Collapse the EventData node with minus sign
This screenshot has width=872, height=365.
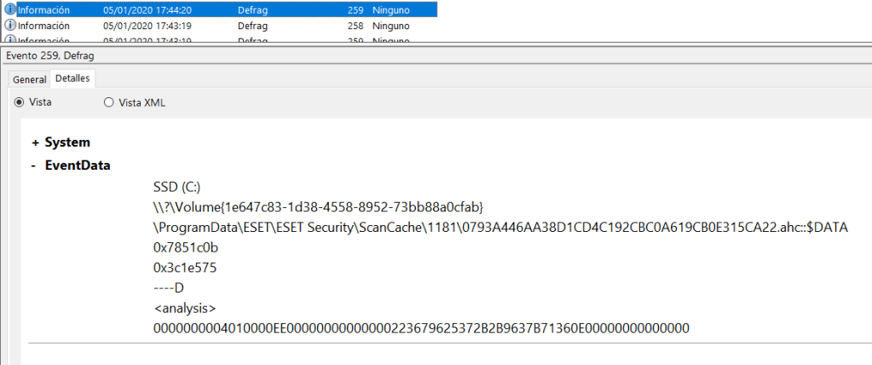click(x=35, y=165)
